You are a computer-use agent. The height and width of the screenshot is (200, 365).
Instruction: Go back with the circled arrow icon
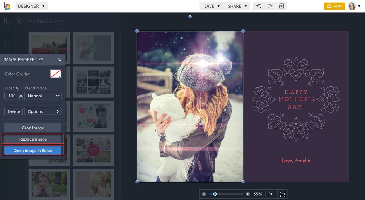pyautogui.click(x=20, y=20)
